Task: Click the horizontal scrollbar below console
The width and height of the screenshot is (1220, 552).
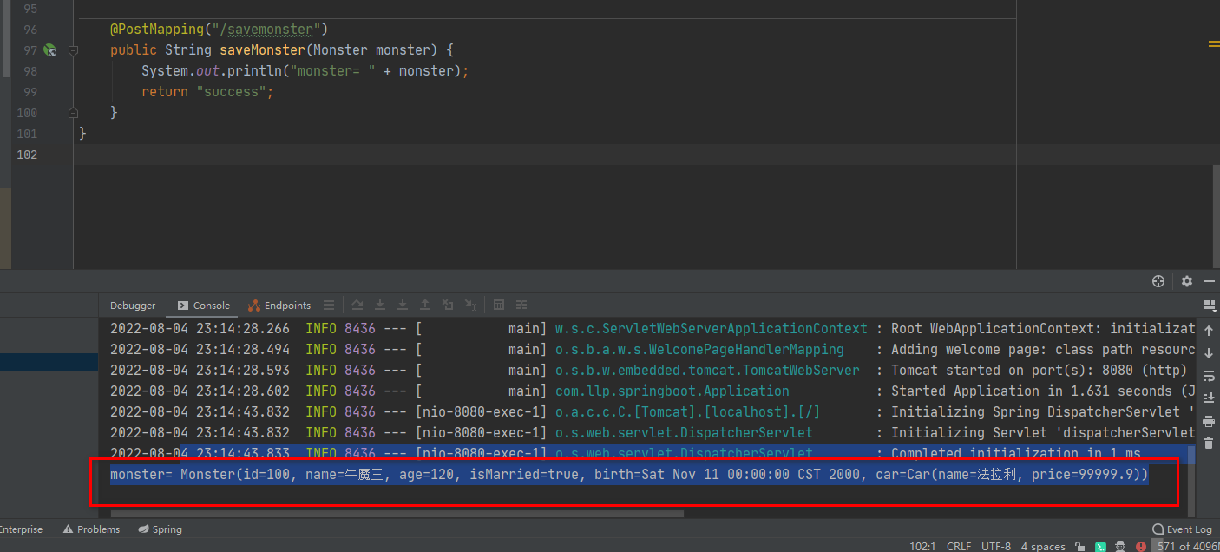Action: tap(397, 514)
